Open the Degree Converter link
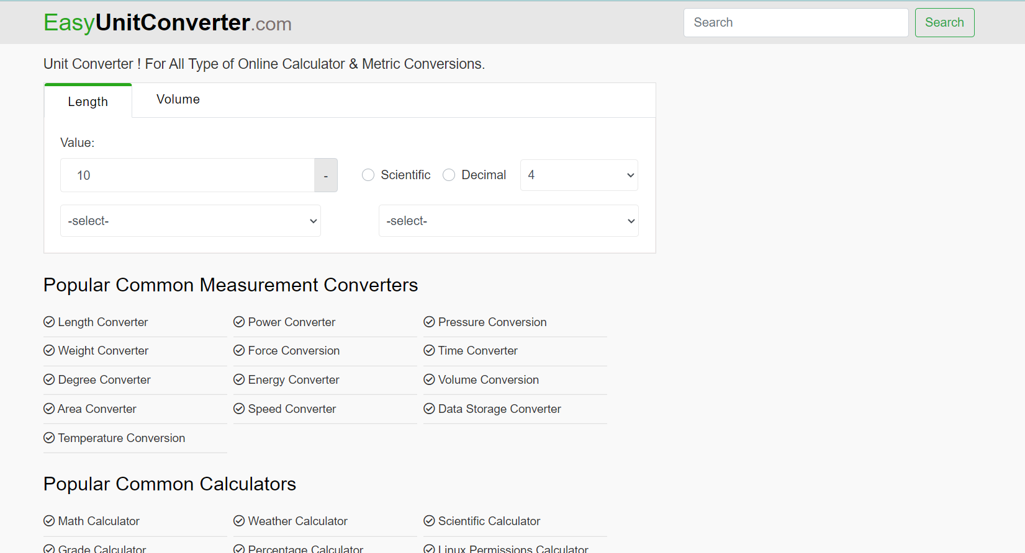 pos(104,379)
